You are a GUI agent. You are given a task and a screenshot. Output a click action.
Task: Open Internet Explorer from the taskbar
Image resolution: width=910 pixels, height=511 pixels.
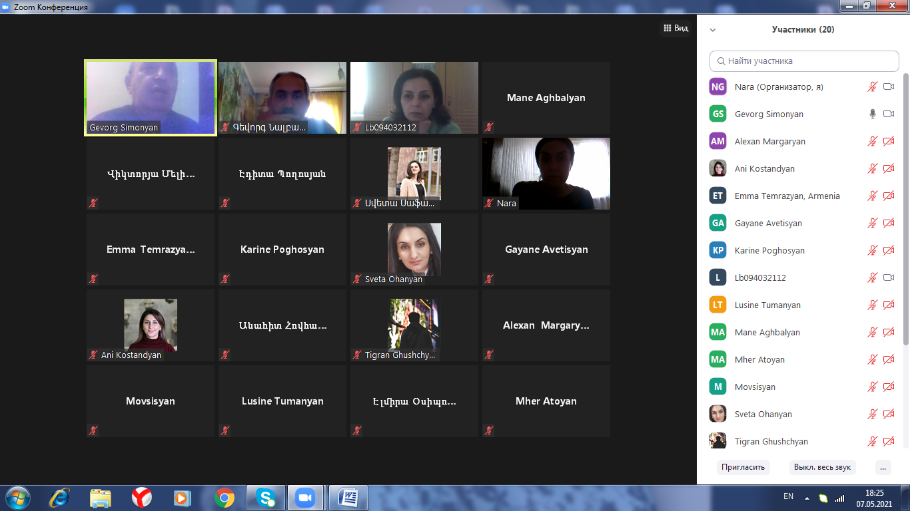59,497
